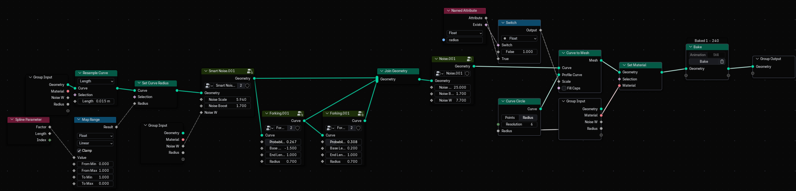Click Result output socket of Map Range
This screenshot has width=796, height=191.
point(117,127)
